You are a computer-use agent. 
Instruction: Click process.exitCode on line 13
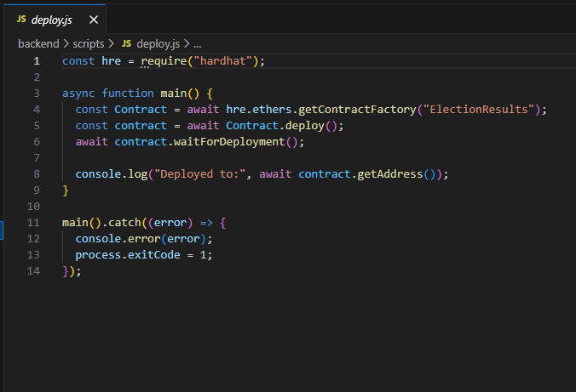coord(128,255)
